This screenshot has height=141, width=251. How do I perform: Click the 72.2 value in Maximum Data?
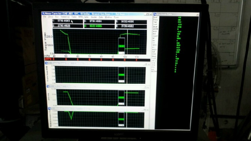(x=179, y=22)
